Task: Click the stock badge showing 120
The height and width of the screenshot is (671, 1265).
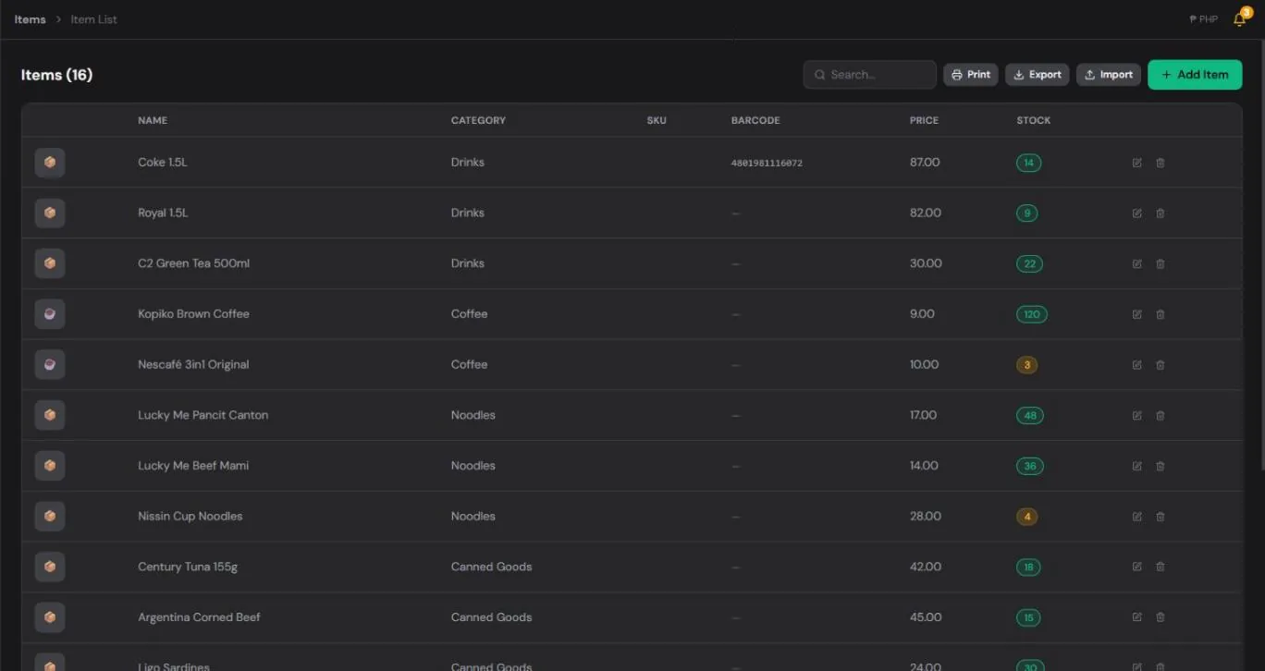Action: (x=1032, y=314)
